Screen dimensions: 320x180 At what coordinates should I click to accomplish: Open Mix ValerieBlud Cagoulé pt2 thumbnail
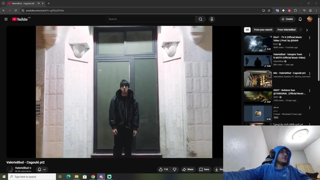point(258,79)
